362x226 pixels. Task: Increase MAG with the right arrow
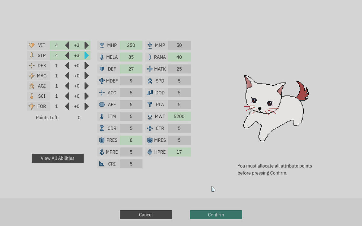tap(87, 76)
